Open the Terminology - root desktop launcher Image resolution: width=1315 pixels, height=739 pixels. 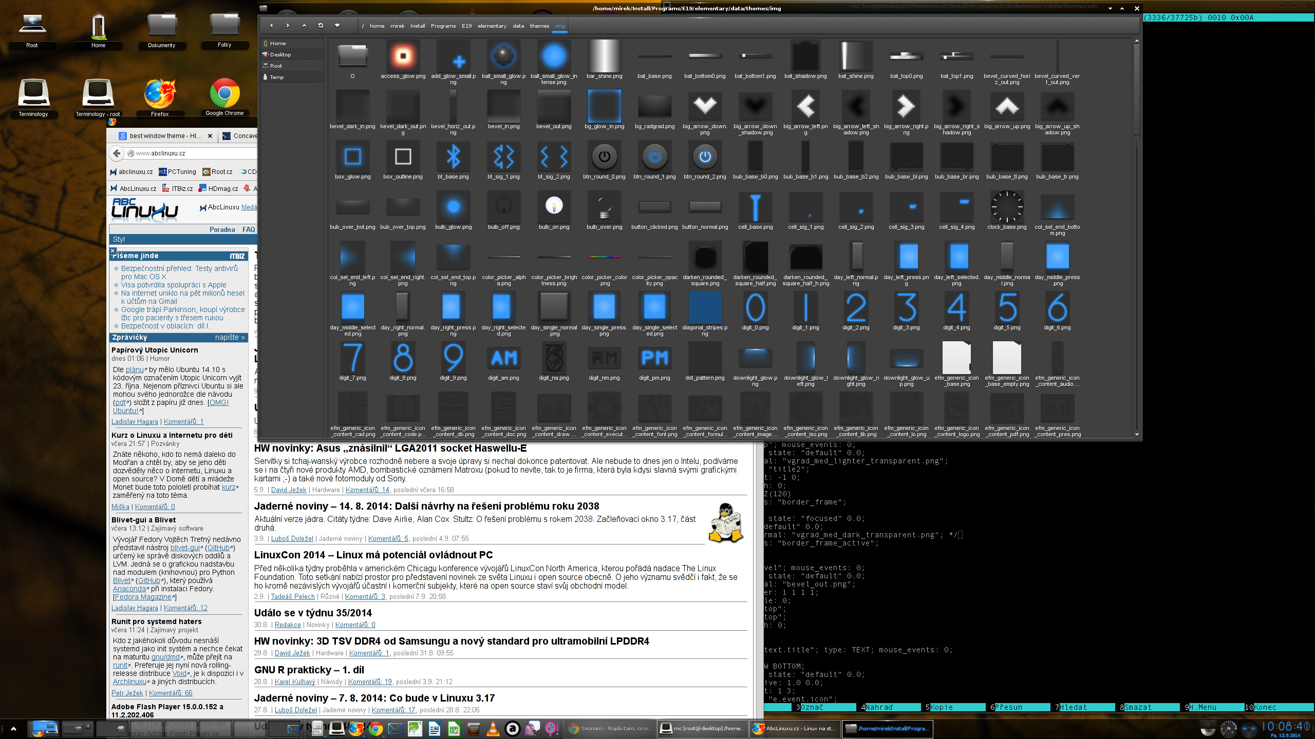pos(98,98)
